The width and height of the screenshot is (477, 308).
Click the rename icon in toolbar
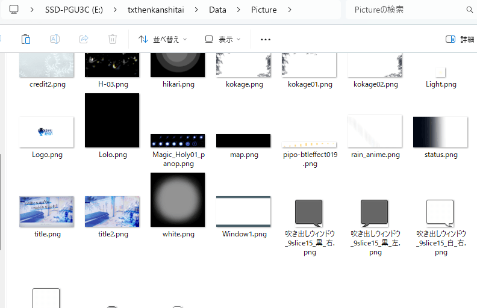(54, 39)
